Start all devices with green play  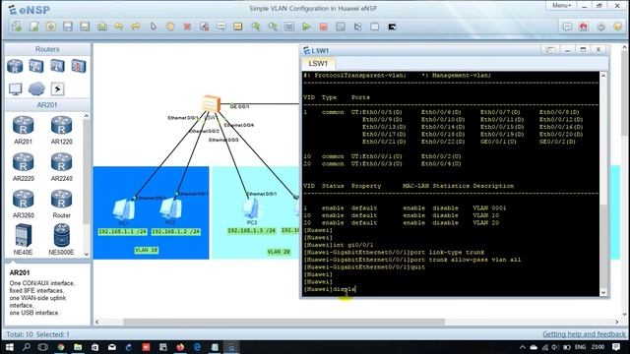306,27
